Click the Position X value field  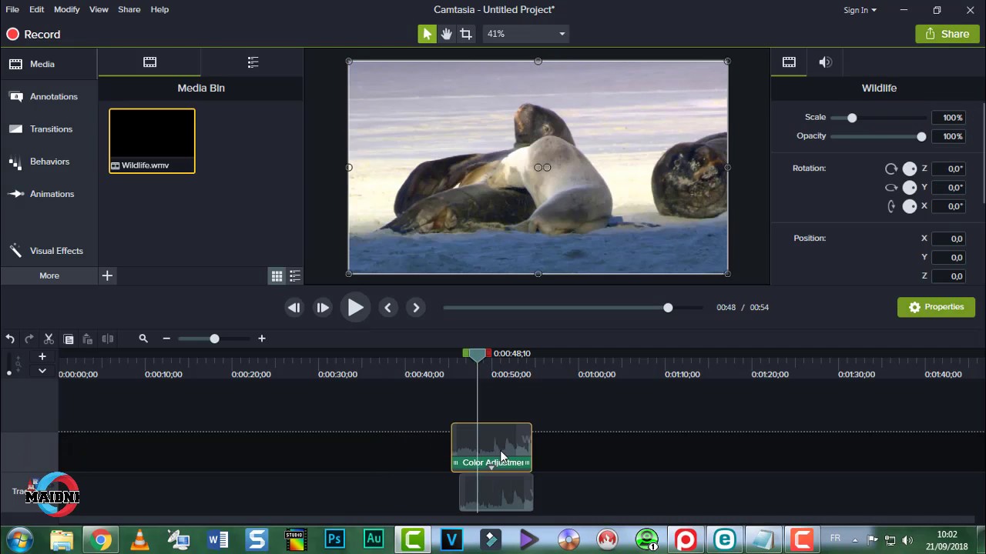click(948, 239)
